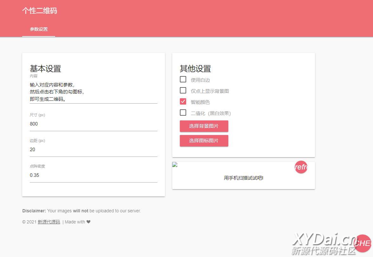
Task: Click the broken QR code image placeholder
Action: [x=175, y=164]
